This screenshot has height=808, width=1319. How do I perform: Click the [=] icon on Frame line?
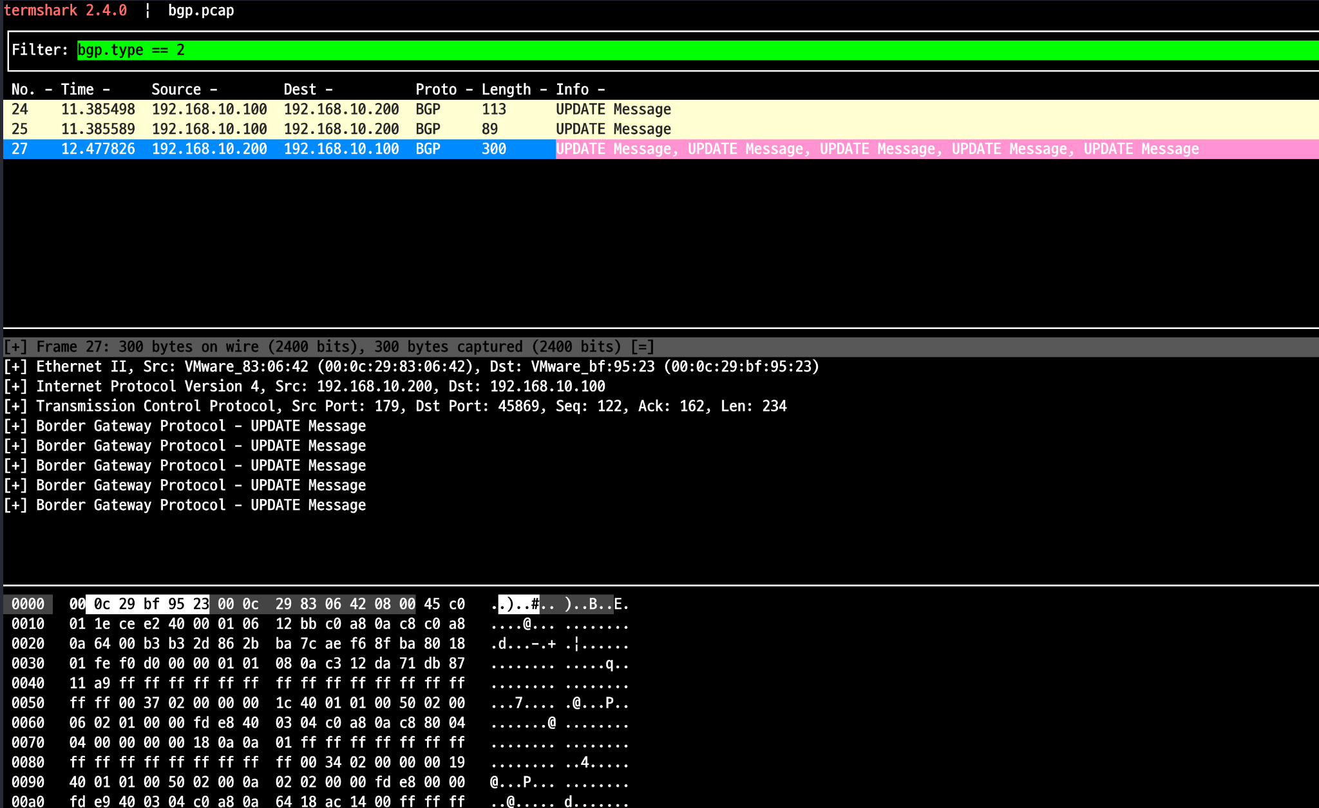[642, 347]
